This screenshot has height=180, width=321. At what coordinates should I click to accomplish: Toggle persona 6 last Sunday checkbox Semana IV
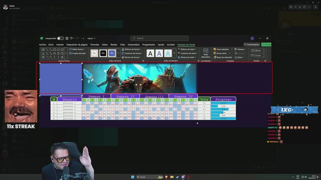(x=196, y=118)
